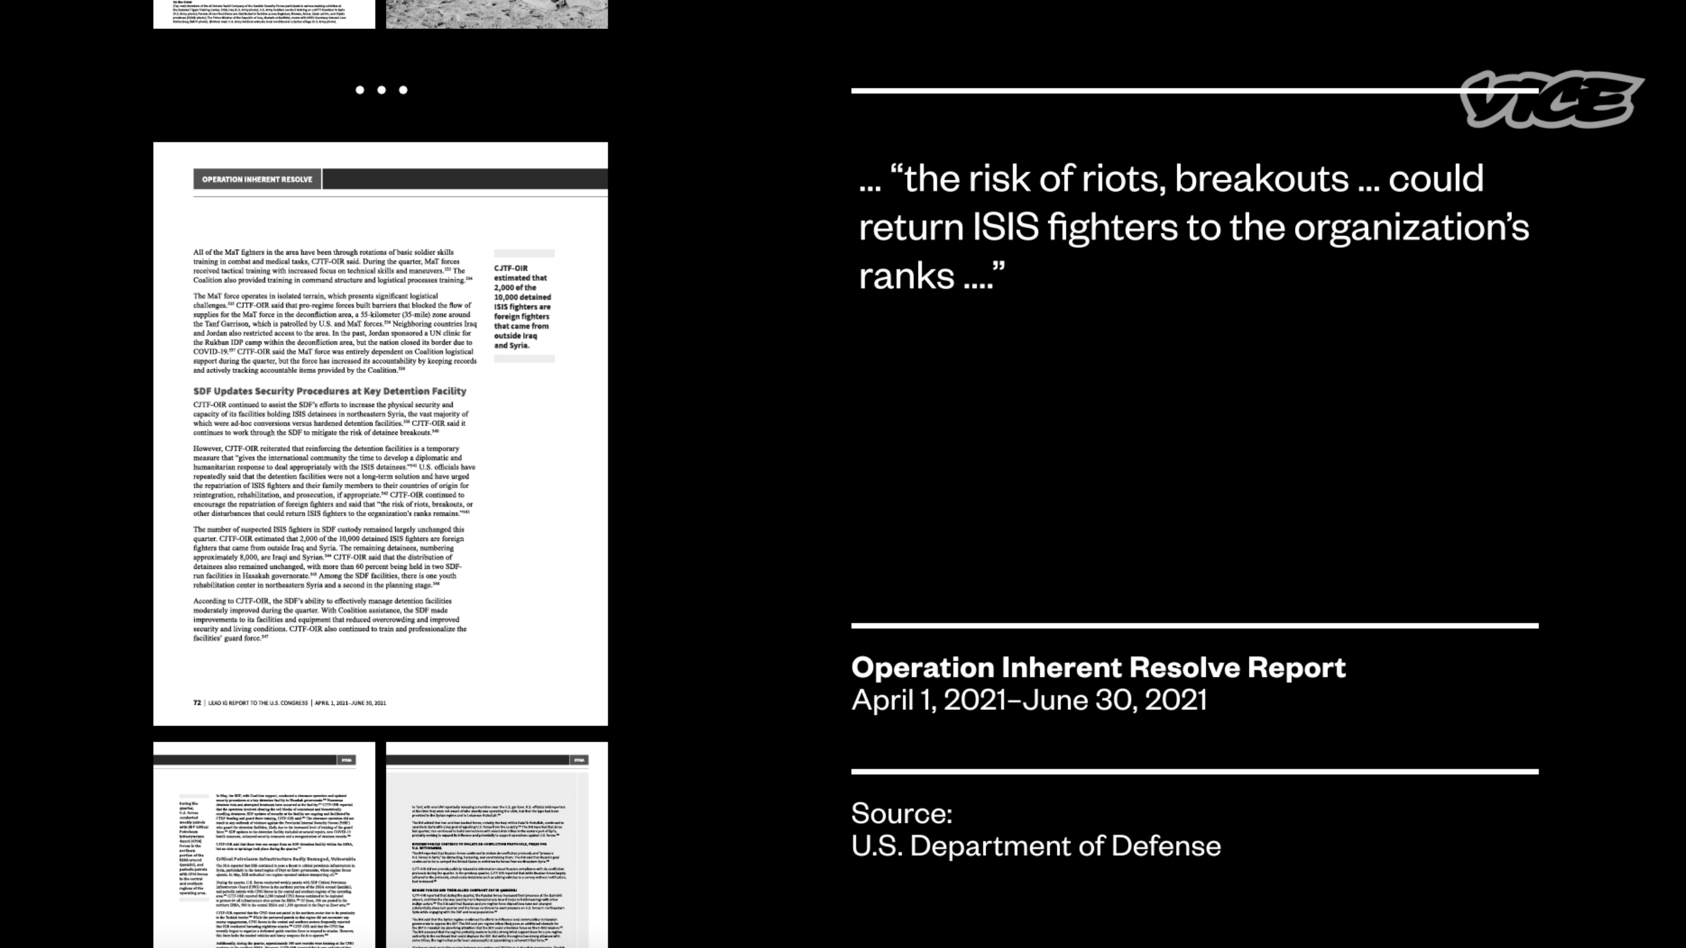Click the three-dot ellipsis between pages
The image size is (1686, 948).
(381, 89)
